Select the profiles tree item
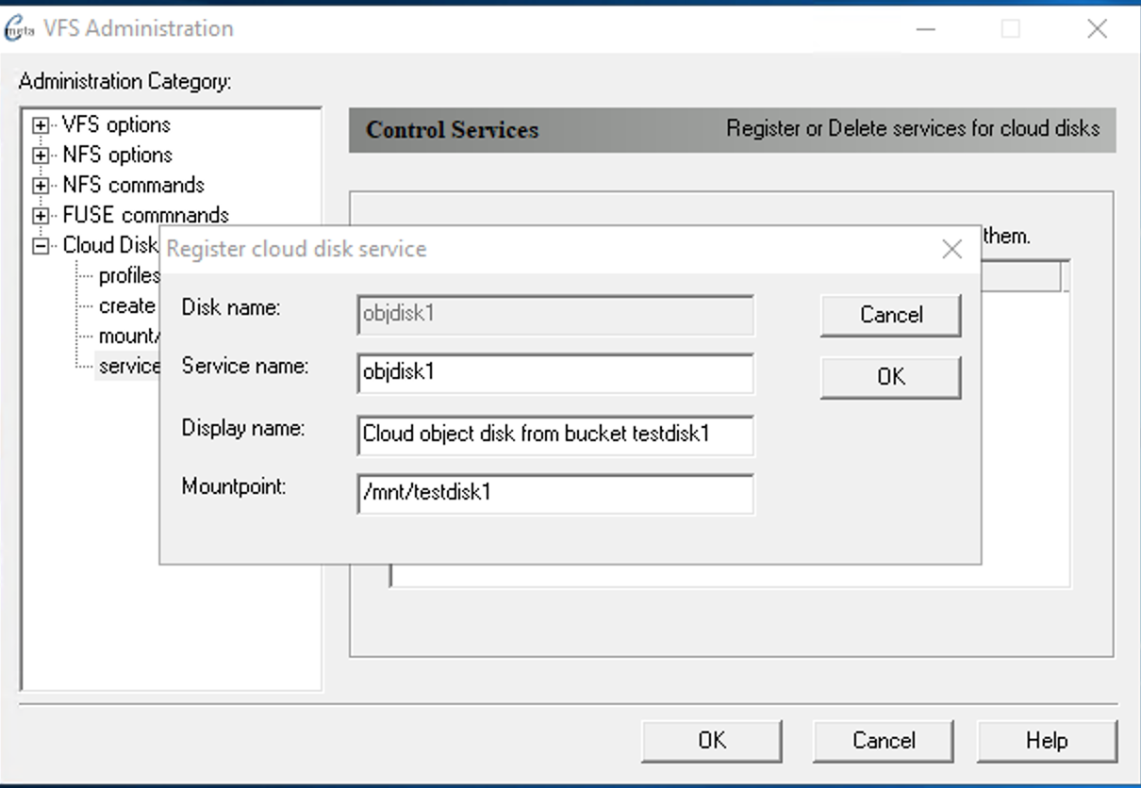Image resolution: width=1141 pixels, height=788 pixels. click(x=128, y=276)
